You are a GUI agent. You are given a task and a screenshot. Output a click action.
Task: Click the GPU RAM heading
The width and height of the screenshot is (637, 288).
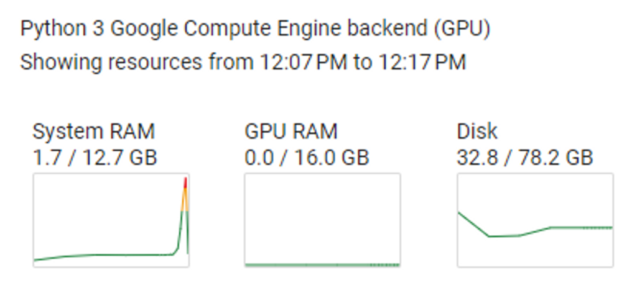tap(291, 132)
